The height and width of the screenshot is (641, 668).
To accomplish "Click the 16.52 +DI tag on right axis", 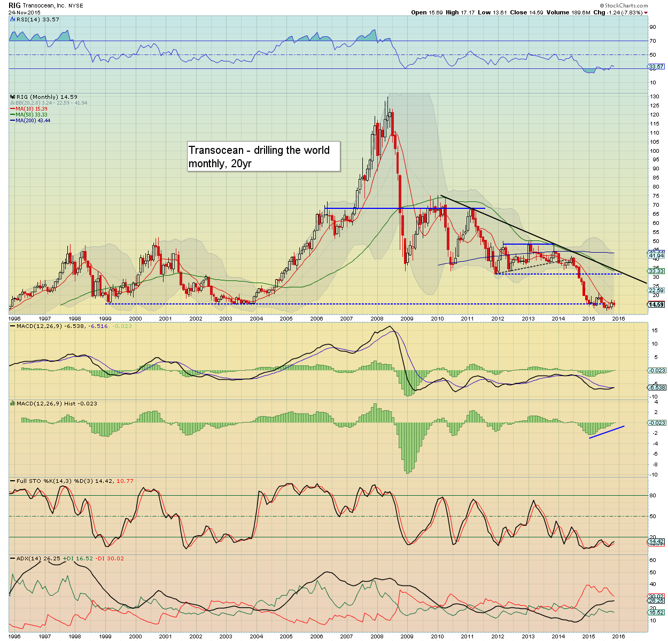I will [656, 613].
